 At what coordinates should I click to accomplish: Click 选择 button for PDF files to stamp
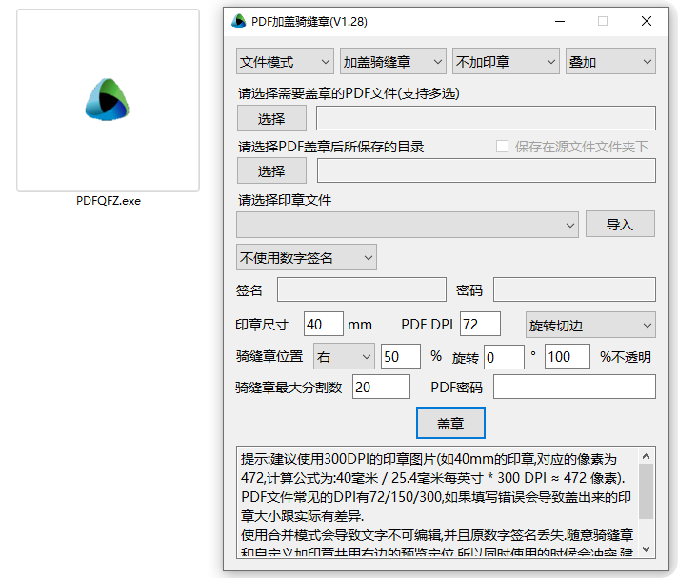point(271,118)
